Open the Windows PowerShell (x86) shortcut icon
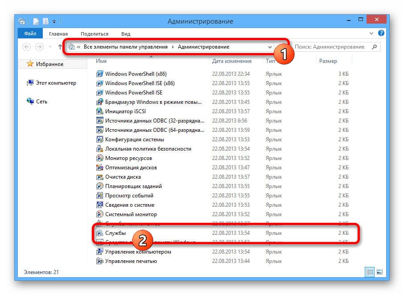 [x=100, y=74]
